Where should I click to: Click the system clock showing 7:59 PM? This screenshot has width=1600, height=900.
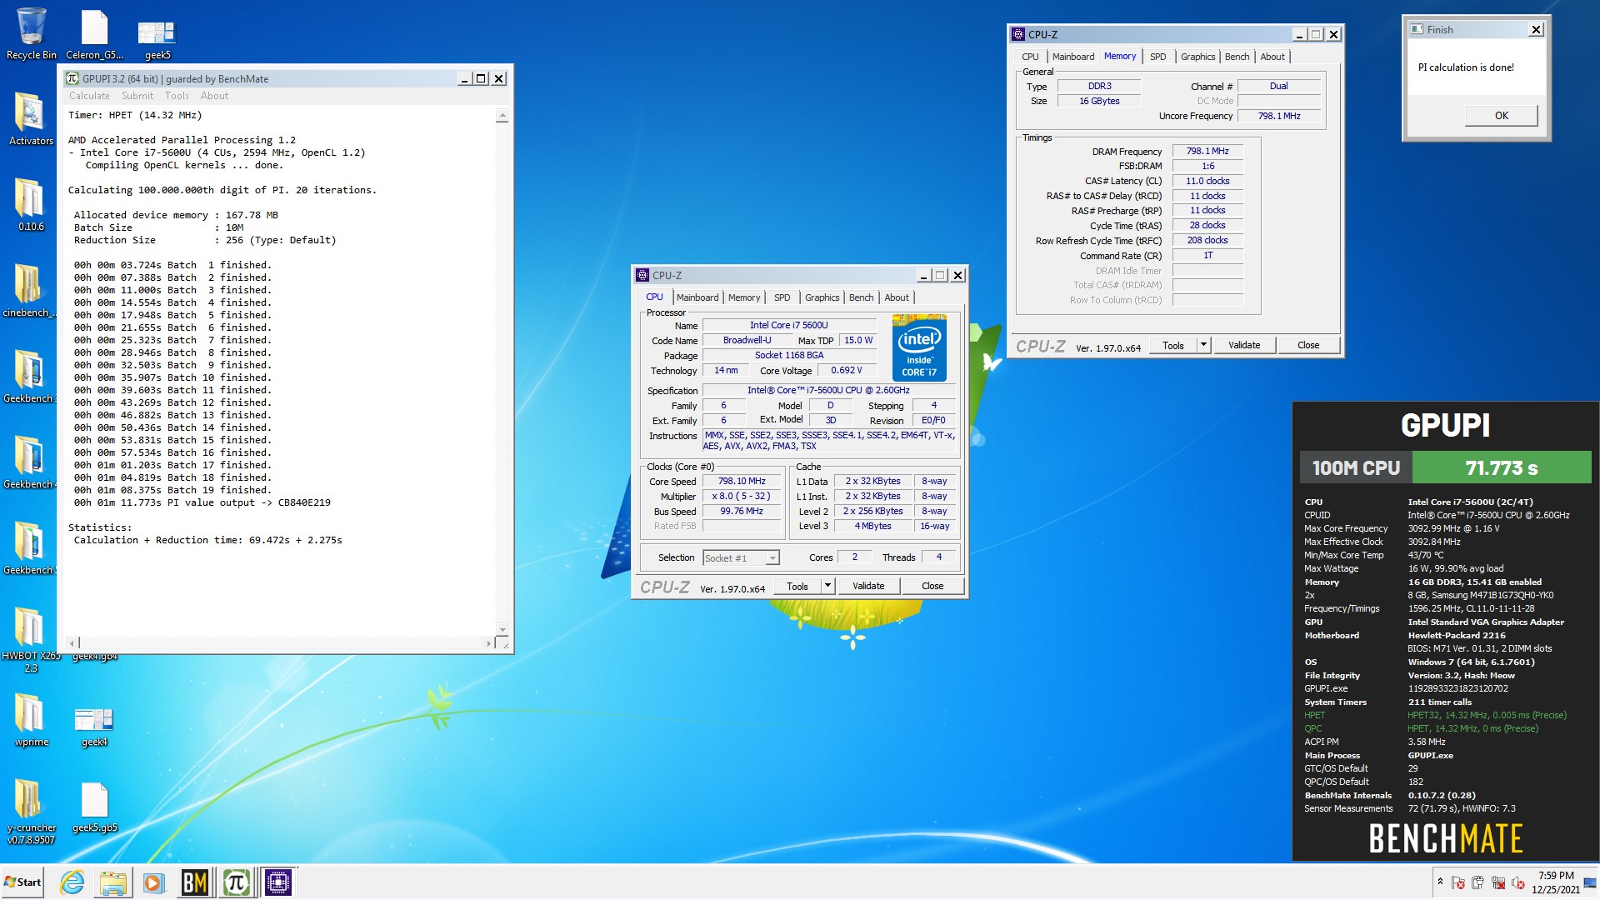[x=1556, y=882]
